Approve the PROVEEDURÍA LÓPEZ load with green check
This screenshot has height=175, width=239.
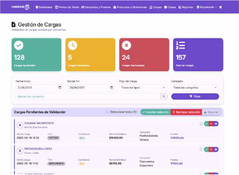click(206, 149)
